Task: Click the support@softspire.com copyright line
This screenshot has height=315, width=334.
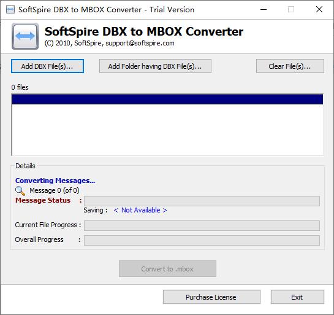Action: point(110,43)
